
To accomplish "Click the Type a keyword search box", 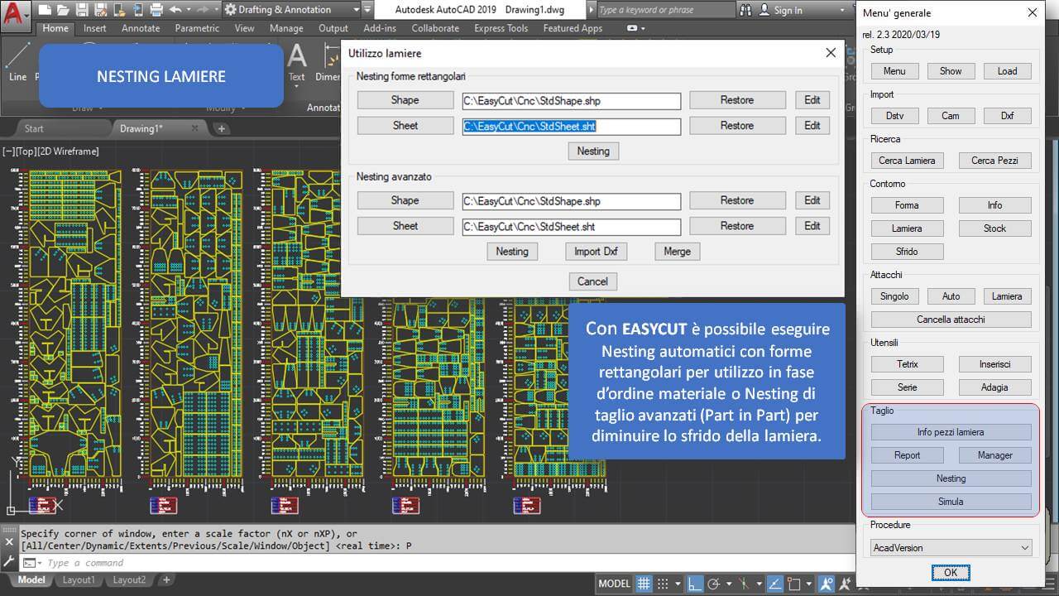I will click(x=664, y=10).
